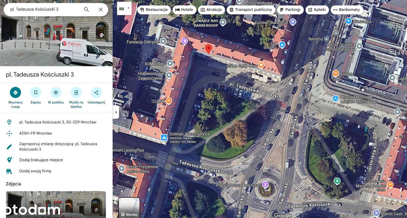
Task: Select Wrocławski Rower Miejski bike marker
Action: [335, 98]
